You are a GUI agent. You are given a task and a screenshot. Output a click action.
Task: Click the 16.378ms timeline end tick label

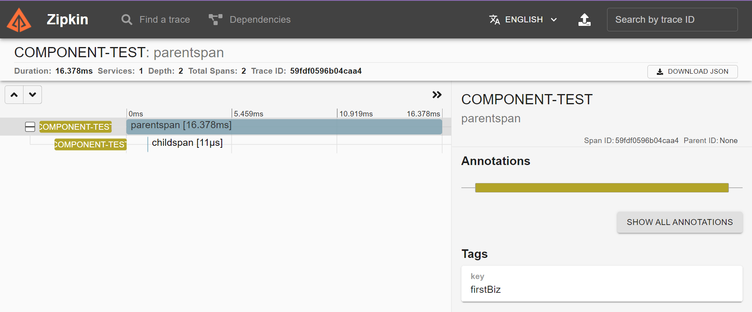pyautogui.click(x=423, y=114)
